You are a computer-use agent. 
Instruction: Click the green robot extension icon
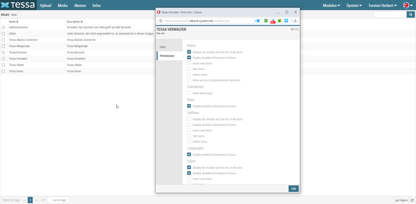tap(266, 21)
